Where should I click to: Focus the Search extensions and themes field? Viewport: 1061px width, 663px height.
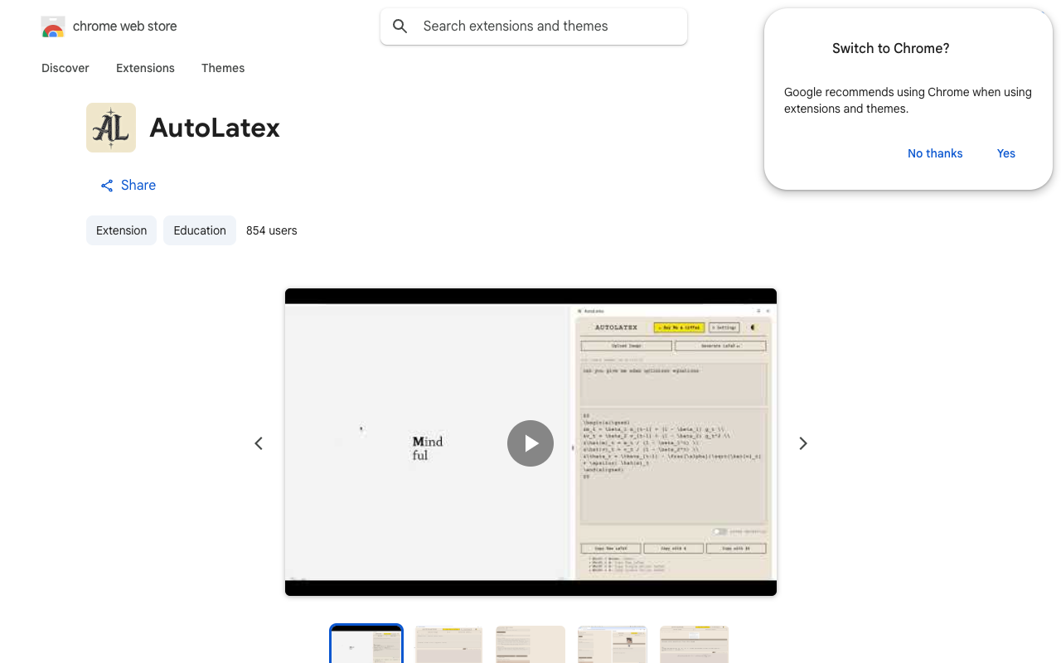click(534, 27)
